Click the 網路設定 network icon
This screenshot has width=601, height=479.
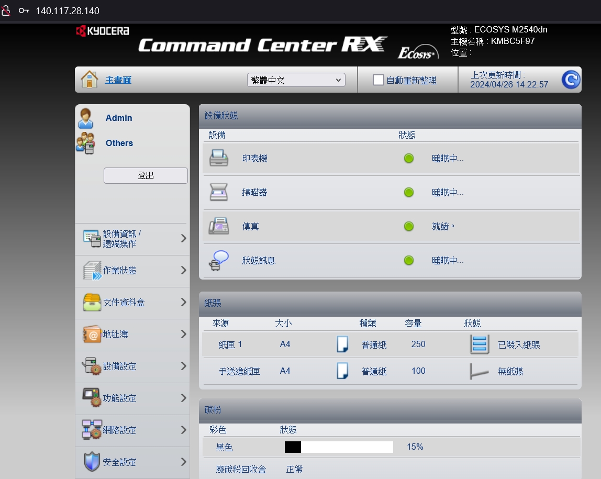click(x=92, y=430)
